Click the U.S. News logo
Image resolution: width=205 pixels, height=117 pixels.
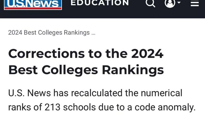[33, 5]
